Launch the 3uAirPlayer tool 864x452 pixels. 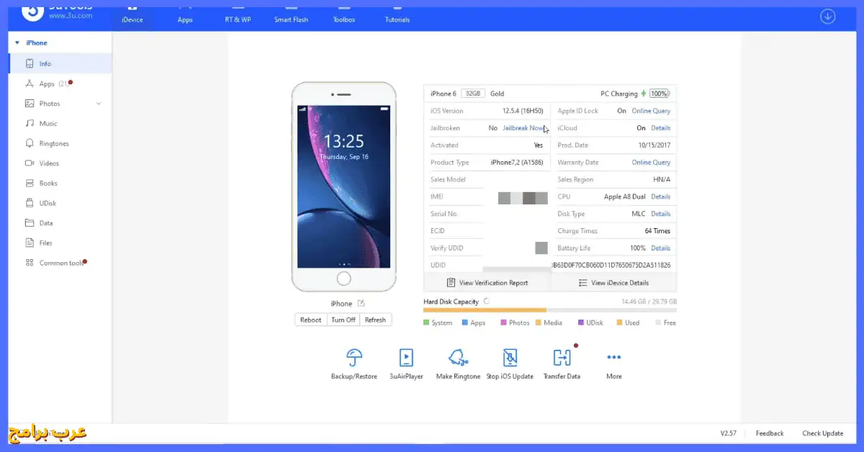[406, 364]
